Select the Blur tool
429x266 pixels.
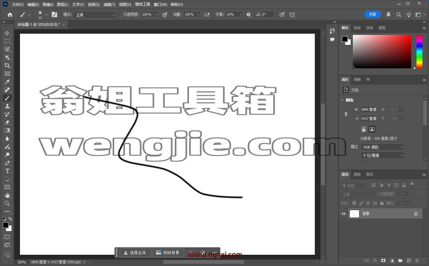click(x=7, y=138)
